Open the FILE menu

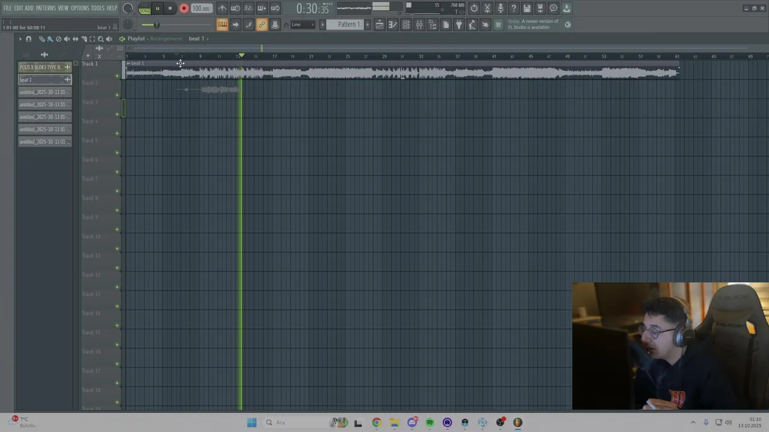7,8
